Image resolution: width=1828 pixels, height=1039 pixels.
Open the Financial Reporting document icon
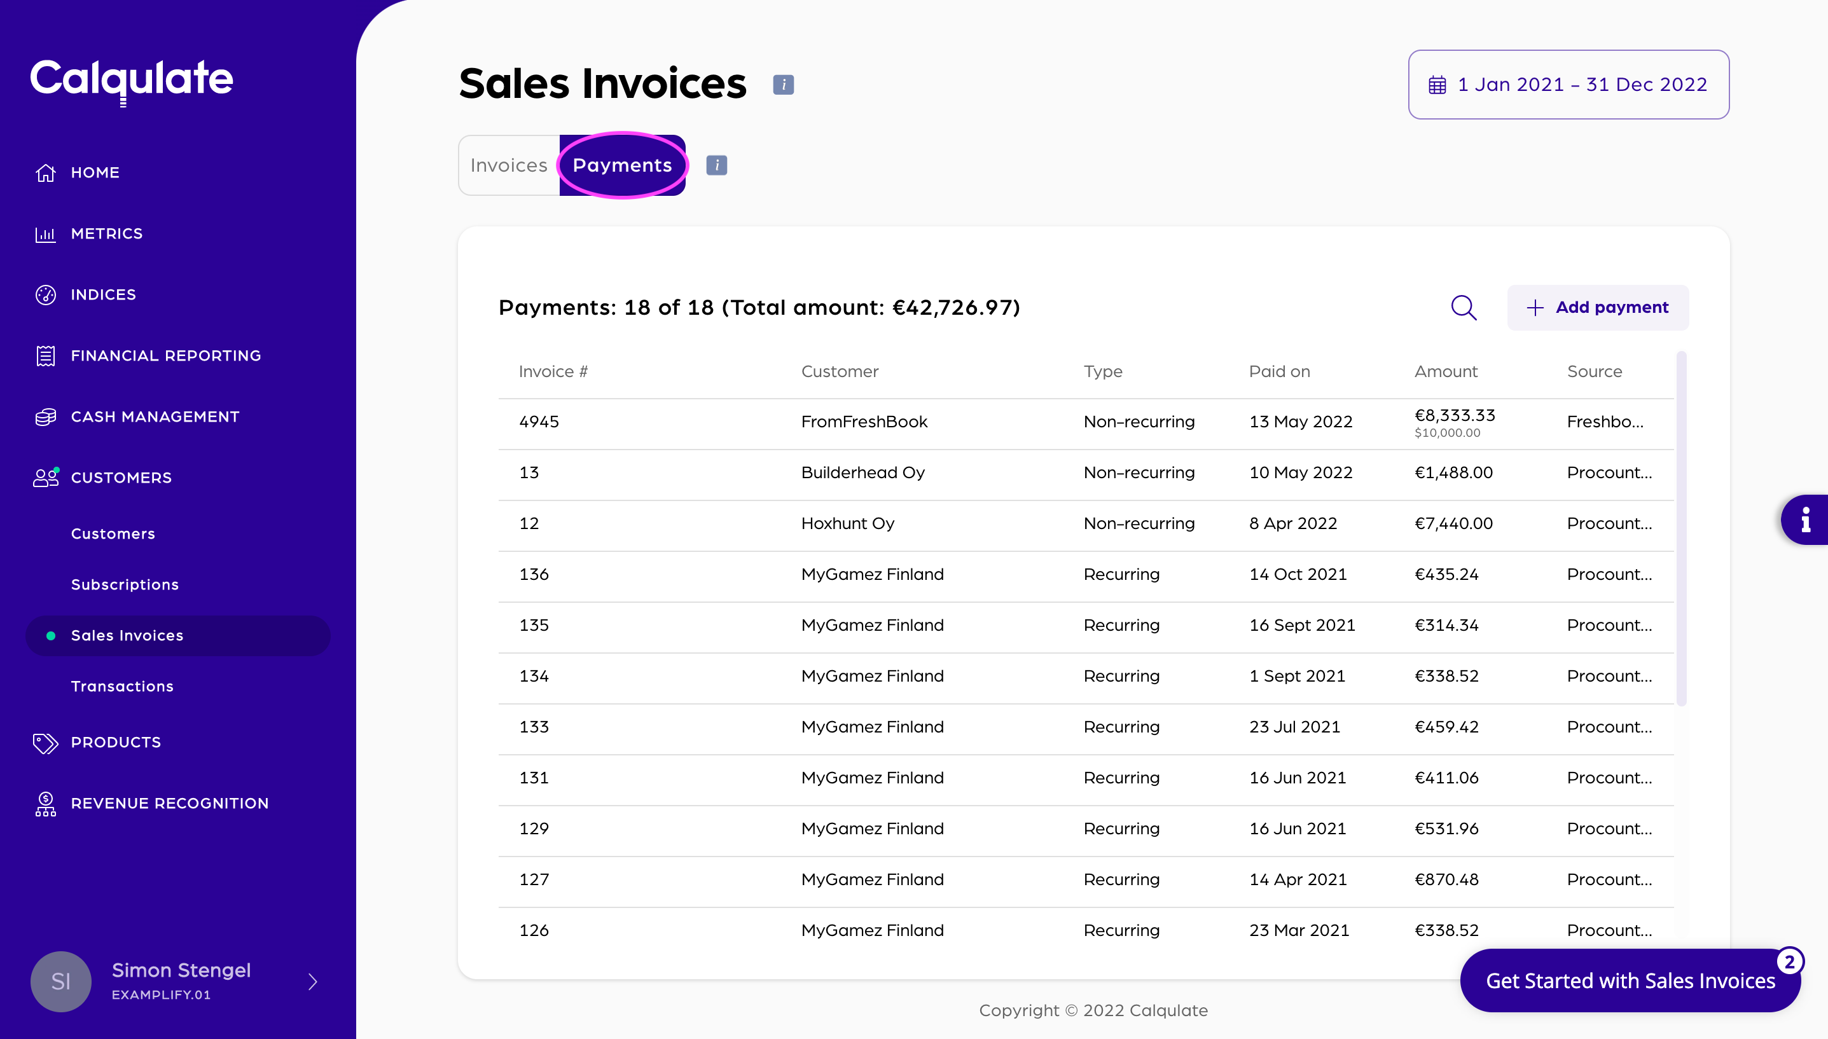[46, 356]
